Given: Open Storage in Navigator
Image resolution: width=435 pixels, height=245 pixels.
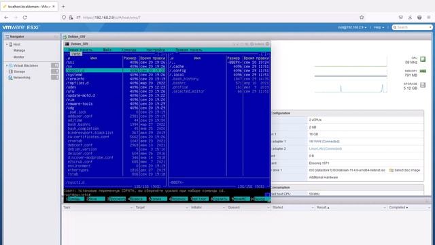Looking at the screenshot, I should coord(19,71).
